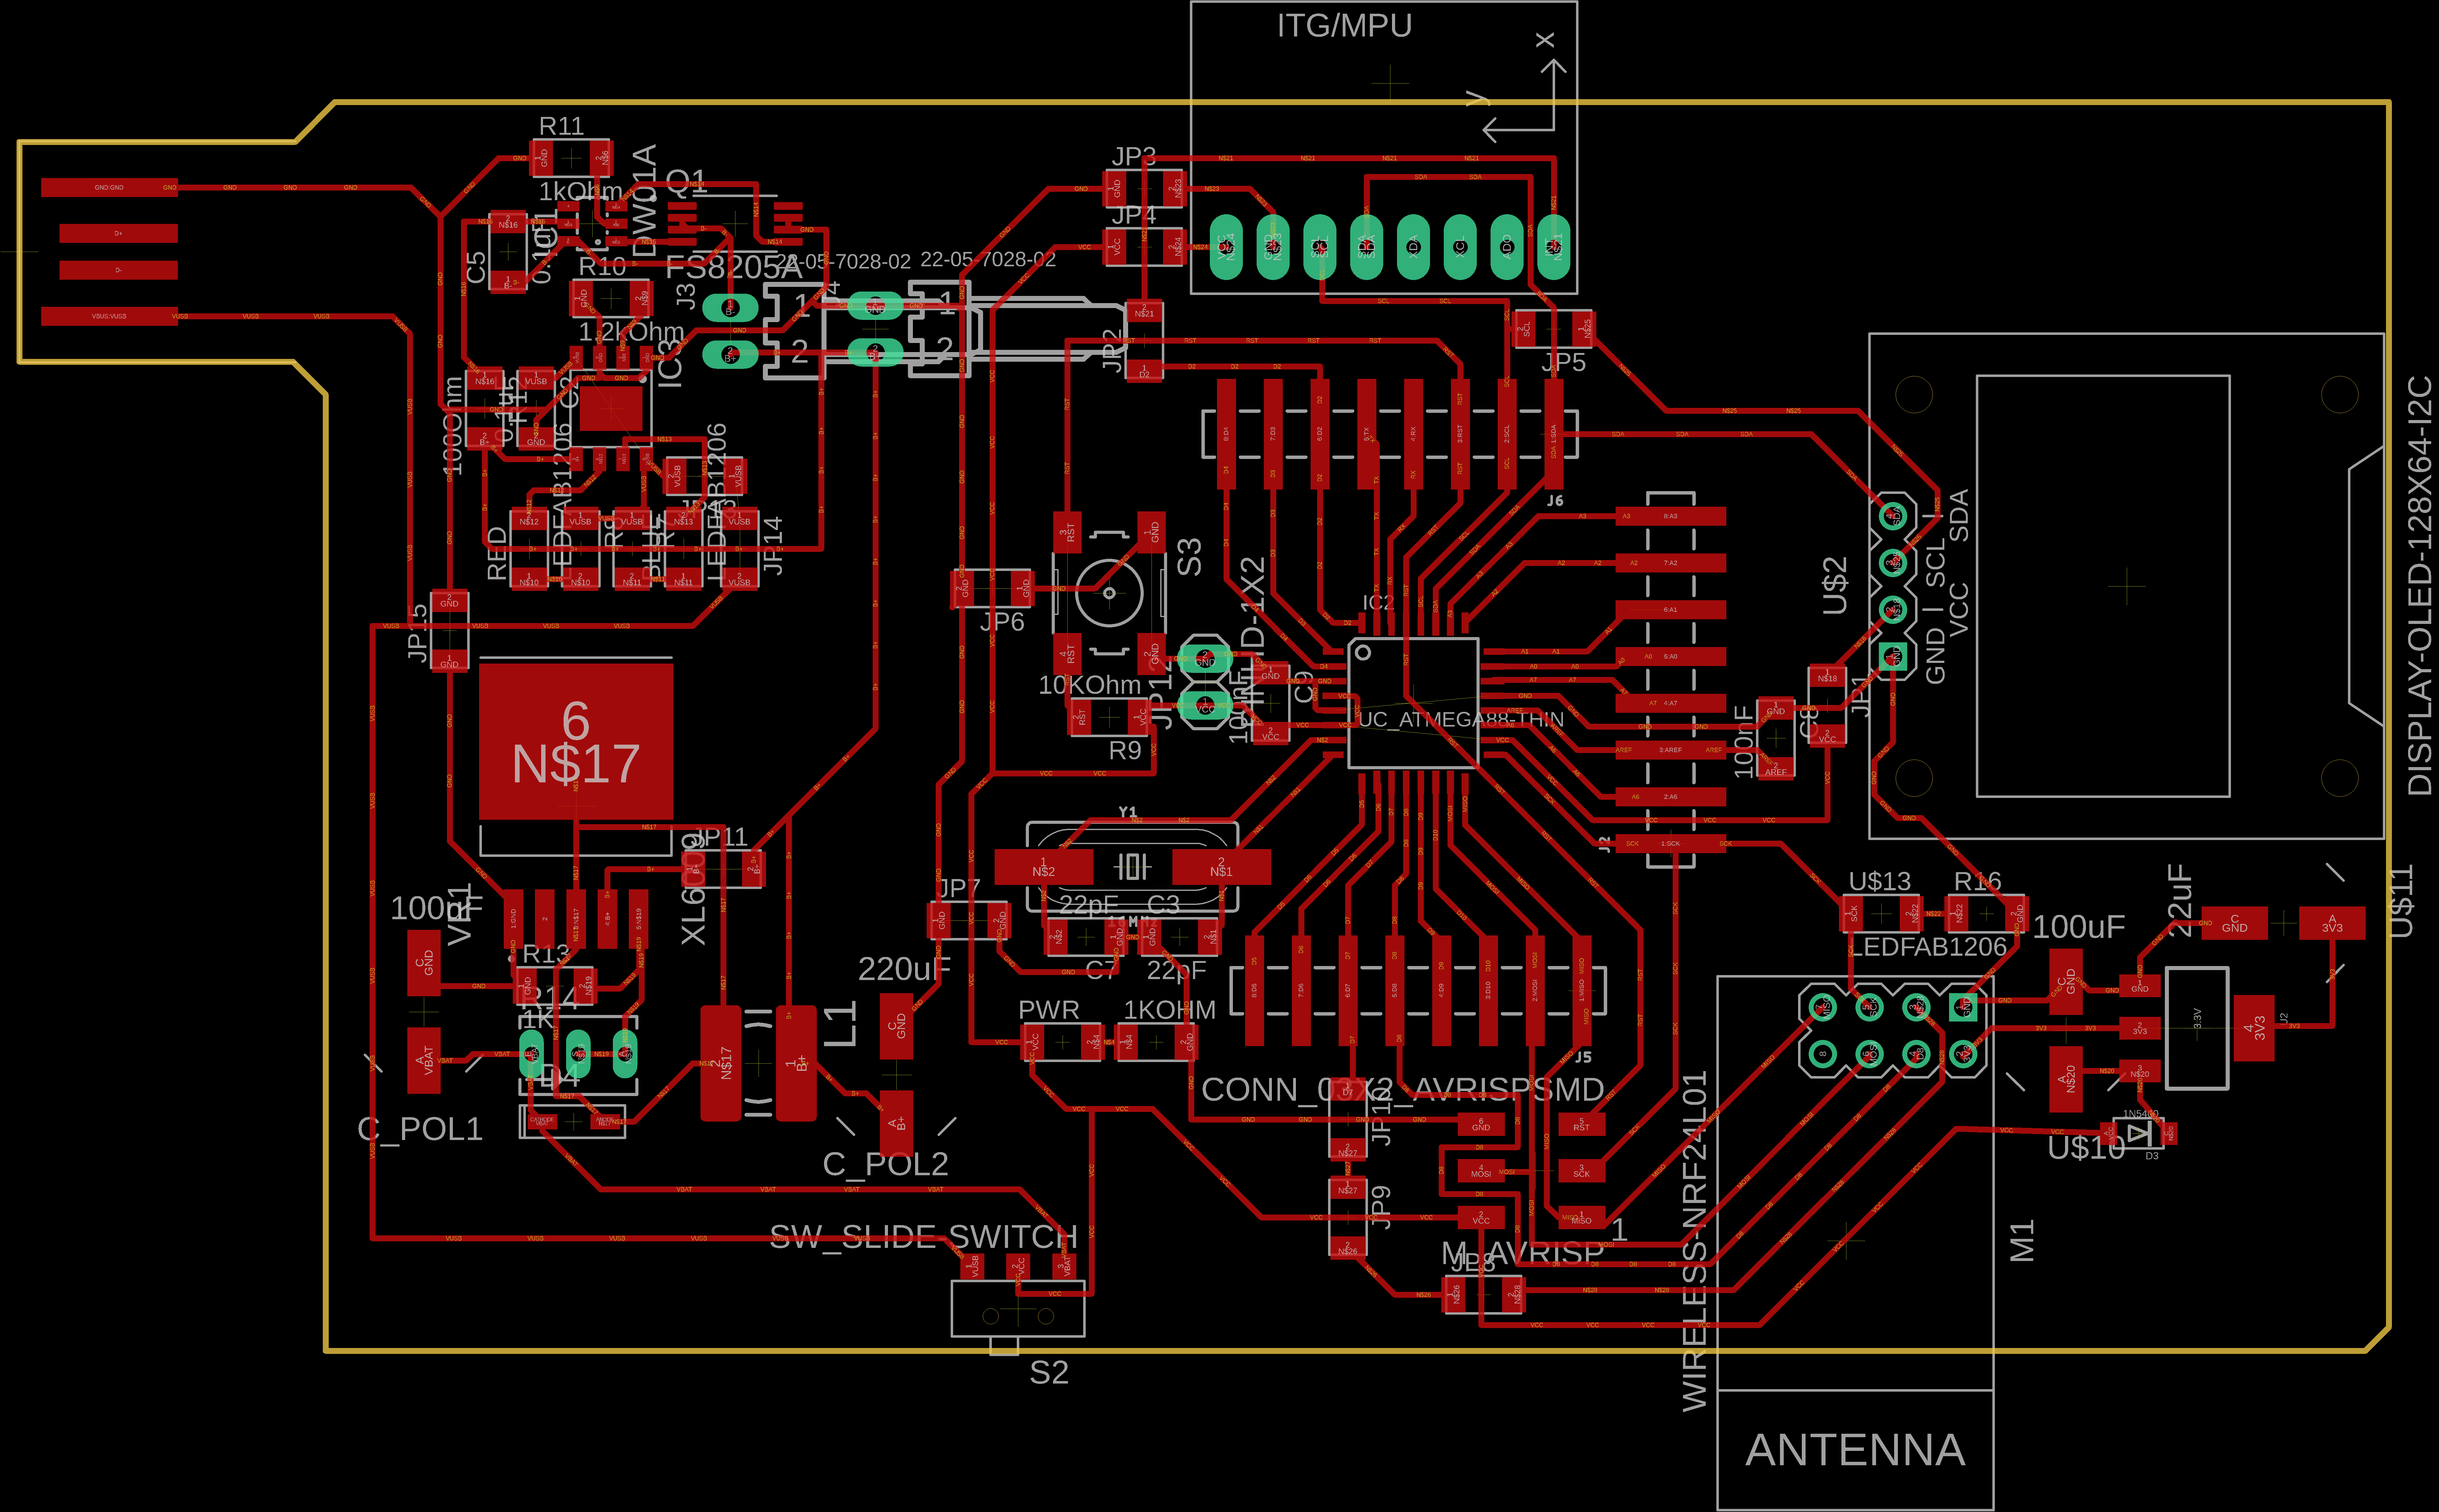Viewport: 2439px width, 1512px height.
Task: Click the JP6 jumper label
Action: click(x=1002, y=622)
